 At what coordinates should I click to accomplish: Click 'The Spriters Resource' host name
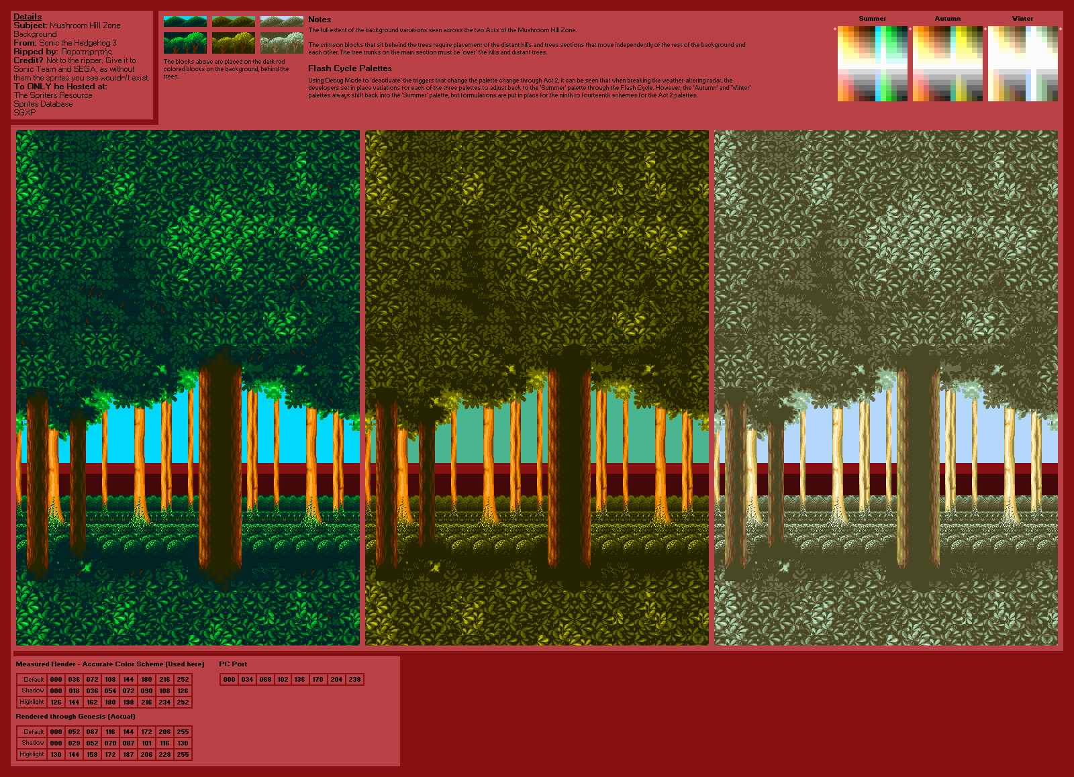pos(53,95)
